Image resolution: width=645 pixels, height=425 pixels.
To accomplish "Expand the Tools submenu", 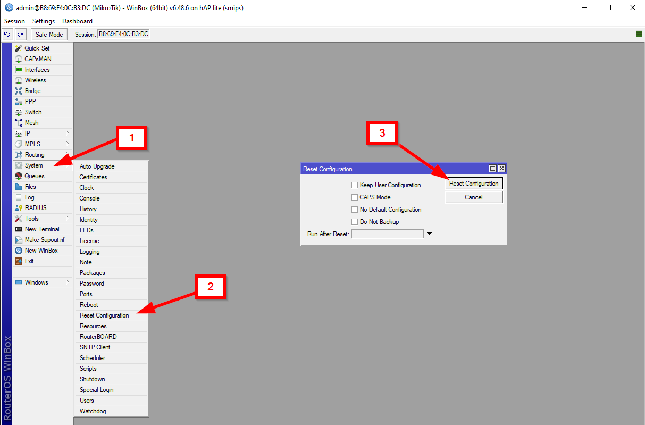I will (43, 219).
